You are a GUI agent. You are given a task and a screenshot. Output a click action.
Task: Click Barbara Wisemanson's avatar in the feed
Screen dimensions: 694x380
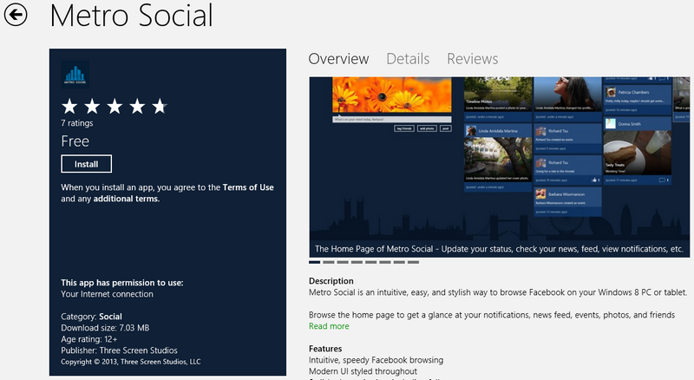[x=540, y=194]
